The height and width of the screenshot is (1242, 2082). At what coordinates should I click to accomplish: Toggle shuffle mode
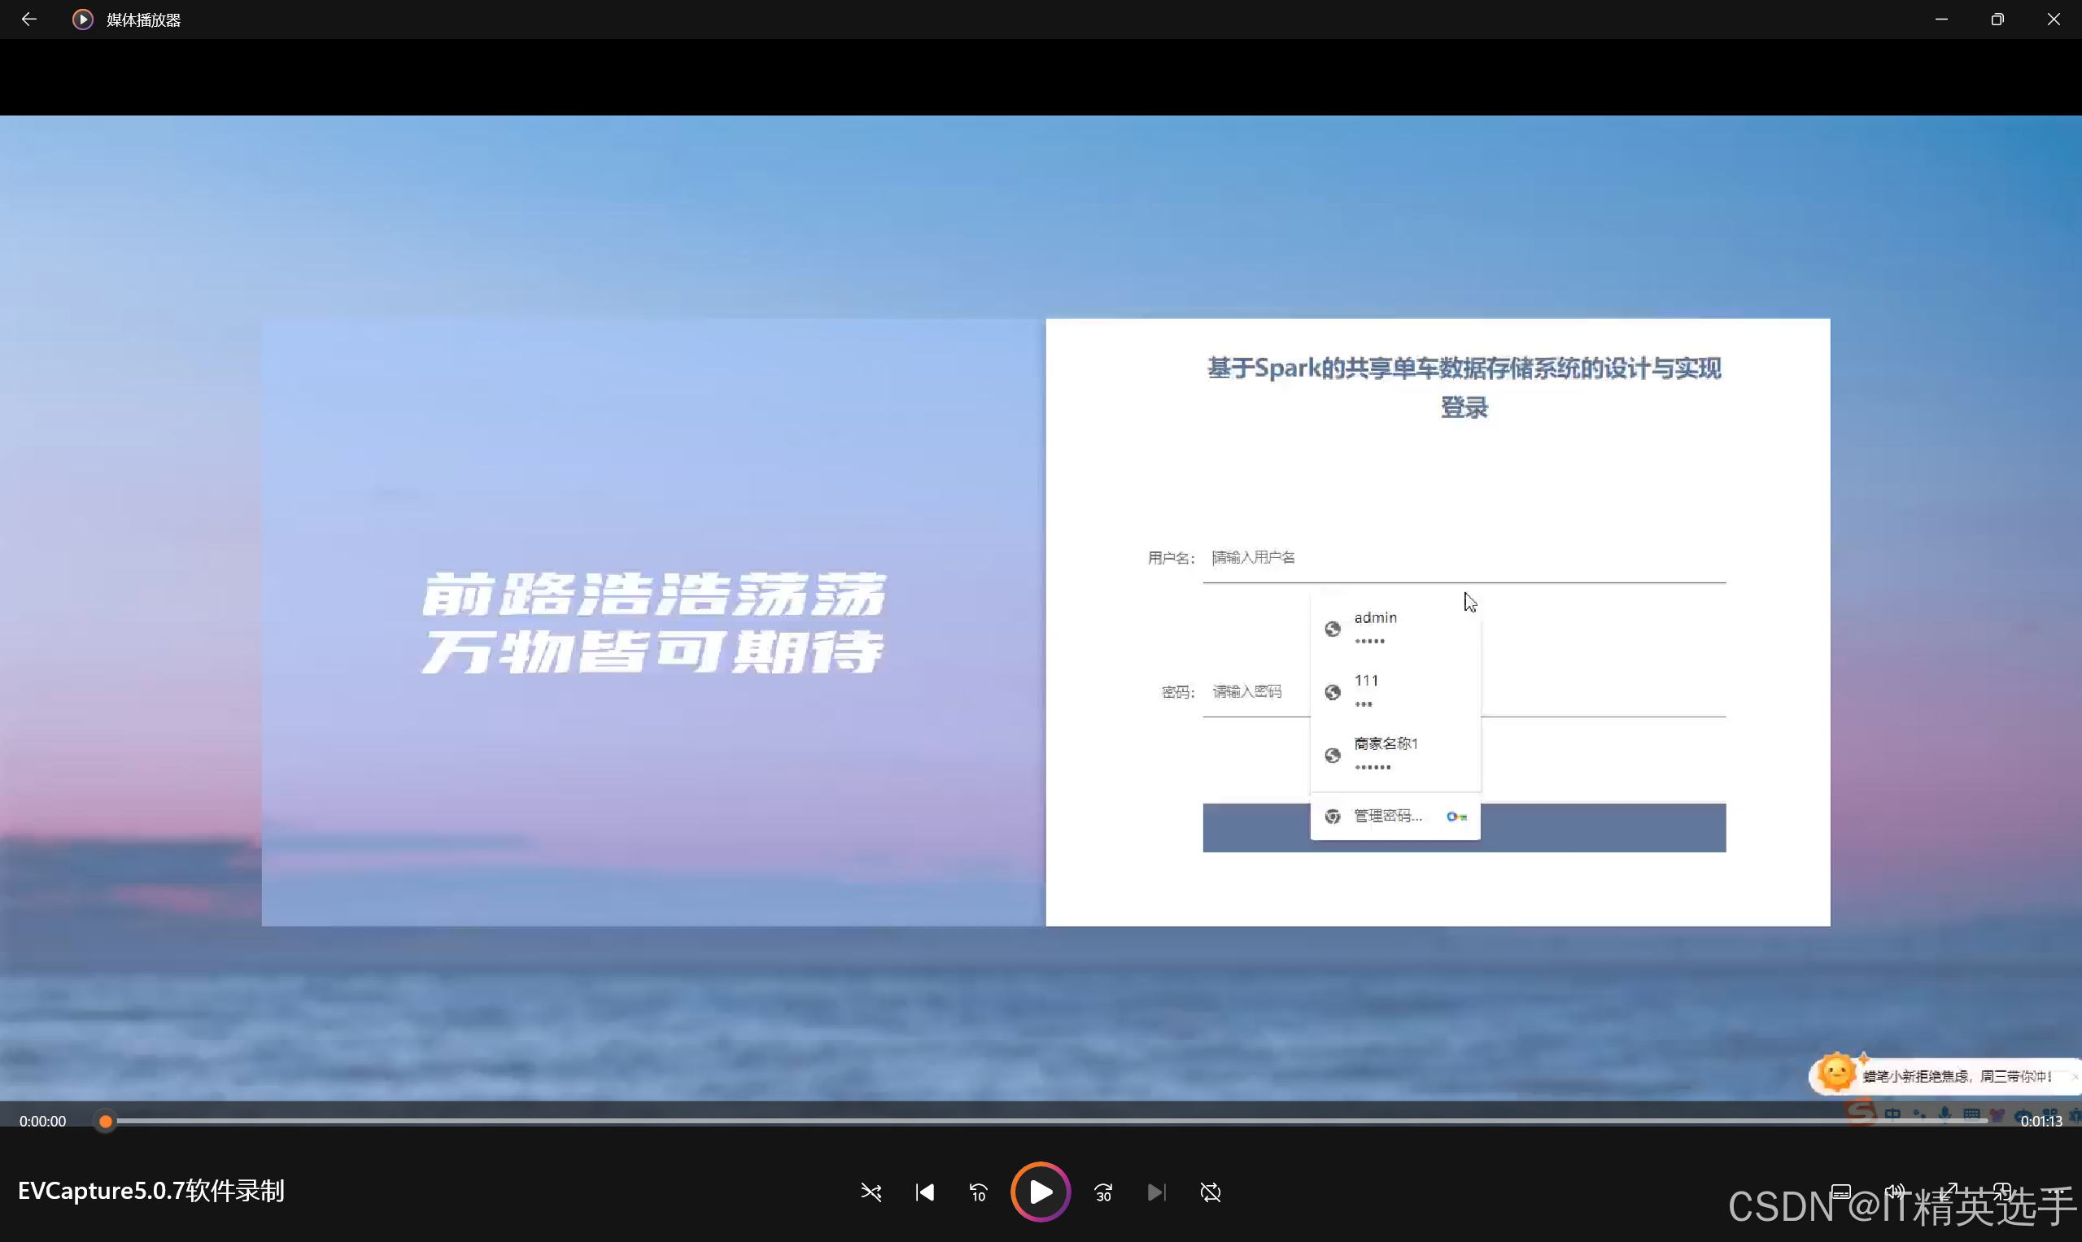click(871, 1192)
